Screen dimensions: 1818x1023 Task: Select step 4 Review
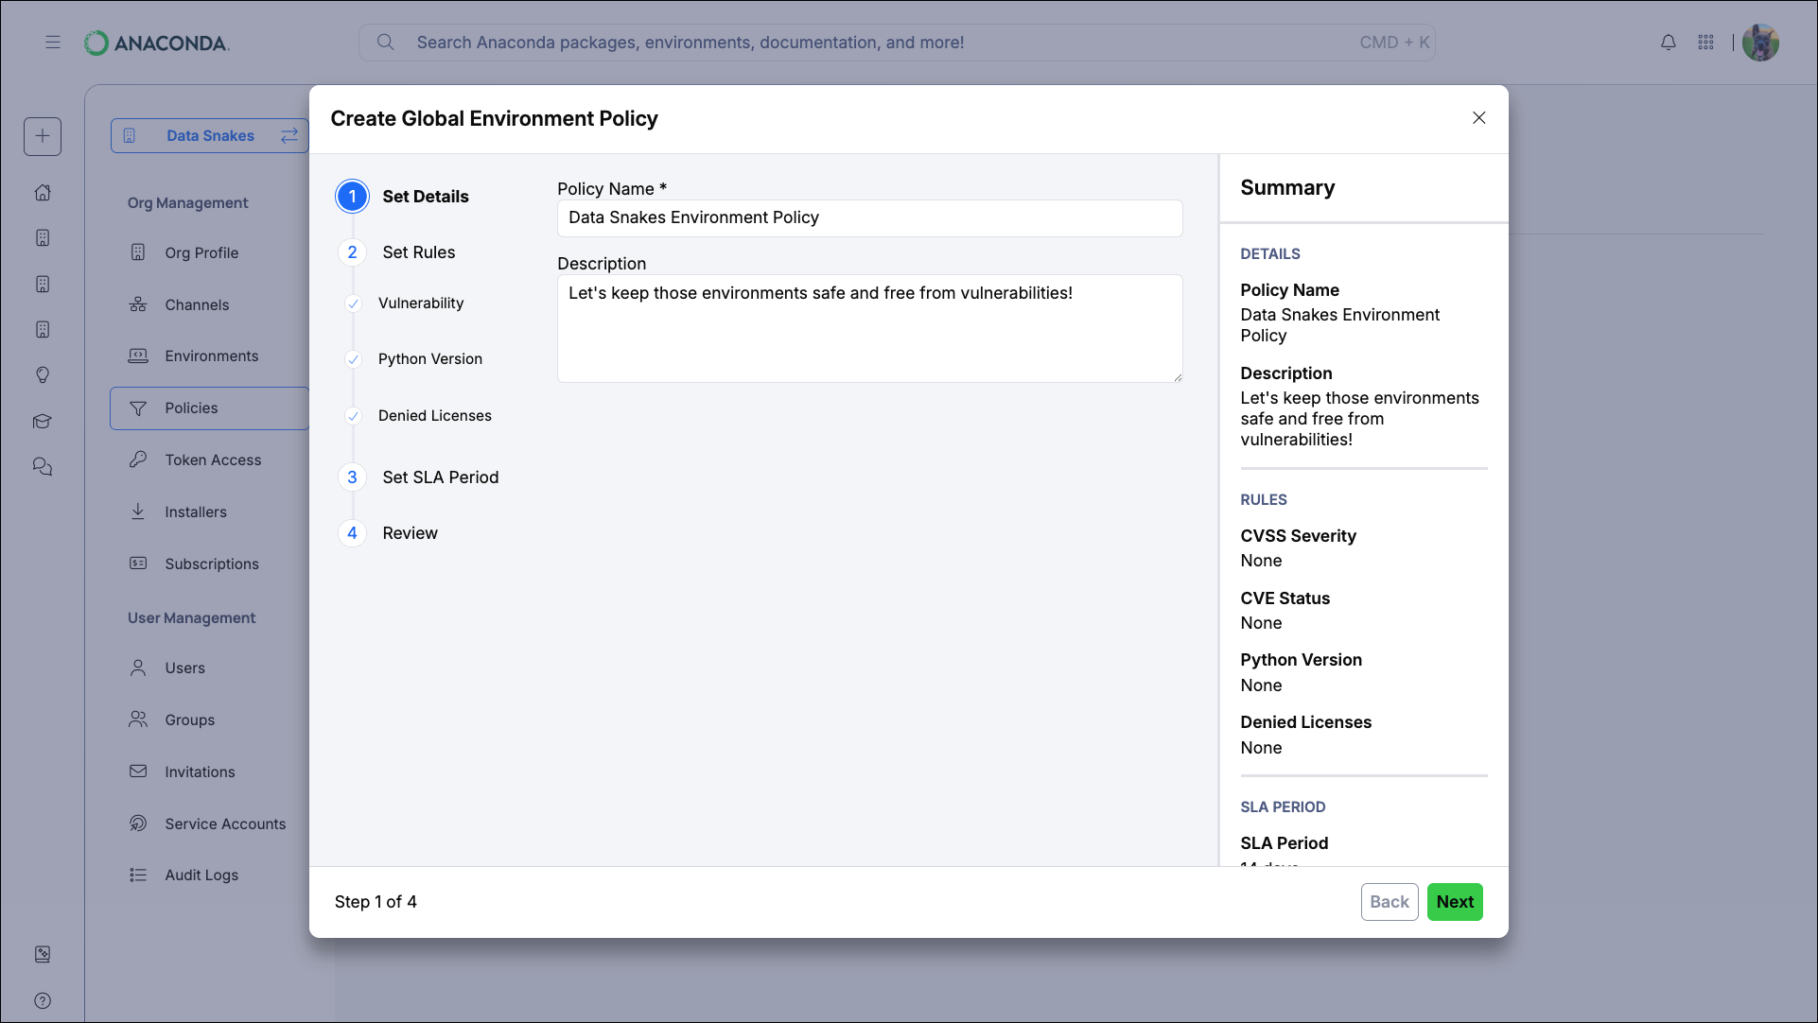389,533
